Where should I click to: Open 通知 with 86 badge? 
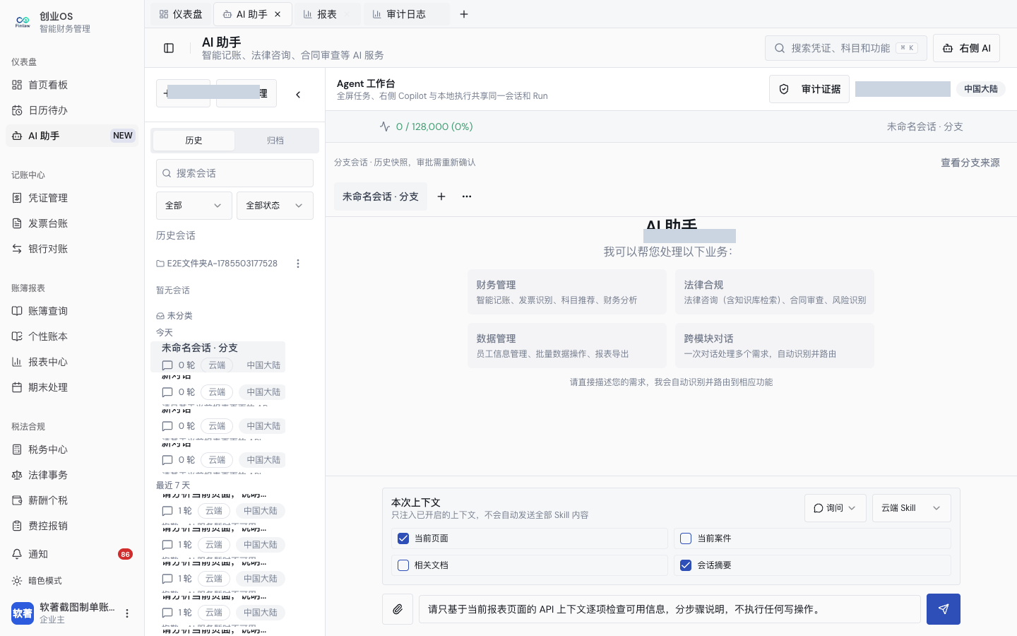[72, 554]
